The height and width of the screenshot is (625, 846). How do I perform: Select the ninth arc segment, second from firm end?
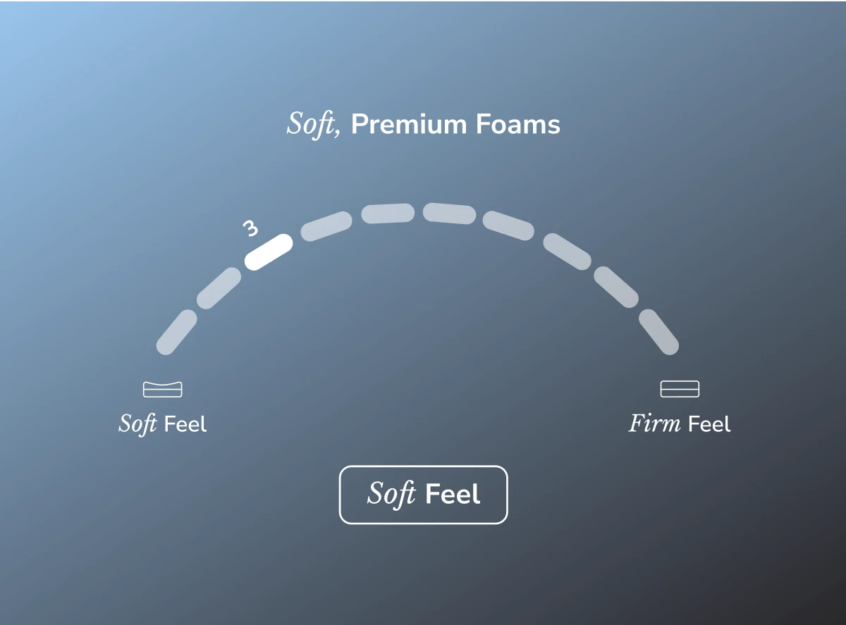(615, 287)
